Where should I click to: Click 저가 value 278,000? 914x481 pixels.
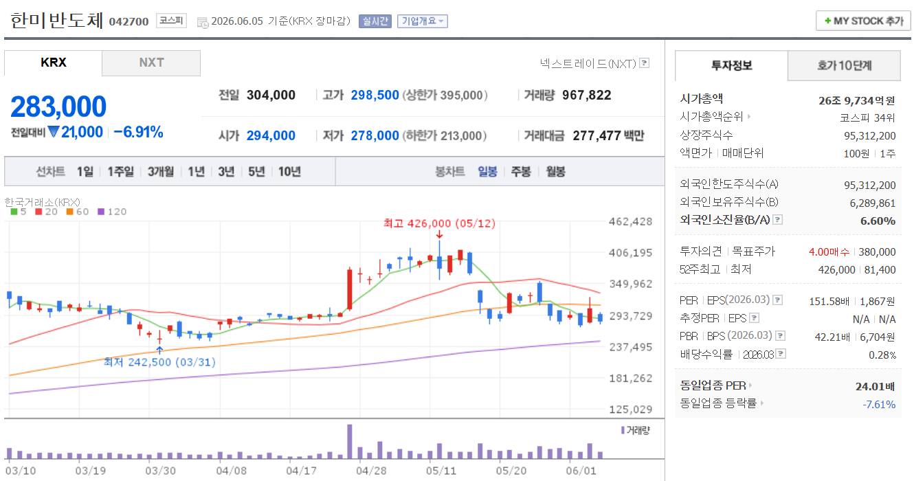[375, 136]
